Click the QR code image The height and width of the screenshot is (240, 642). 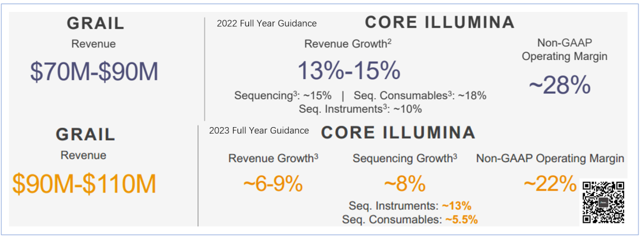coord(603,202)
